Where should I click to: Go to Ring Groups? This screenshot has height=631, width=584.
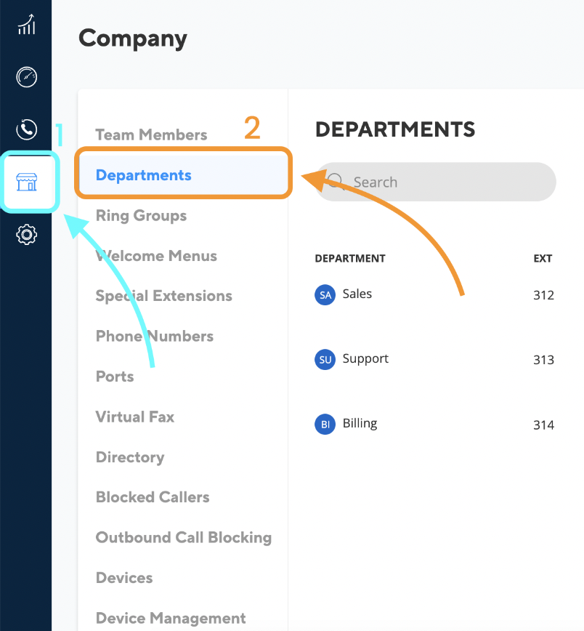coord(141,216)
